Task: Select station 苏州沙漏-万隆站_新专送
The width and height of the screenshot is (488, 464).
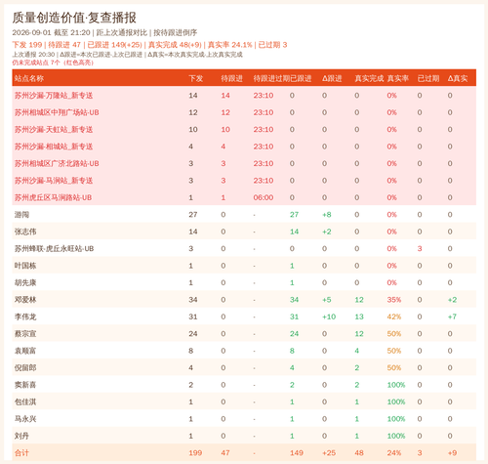Action: [x=54, y=96]
